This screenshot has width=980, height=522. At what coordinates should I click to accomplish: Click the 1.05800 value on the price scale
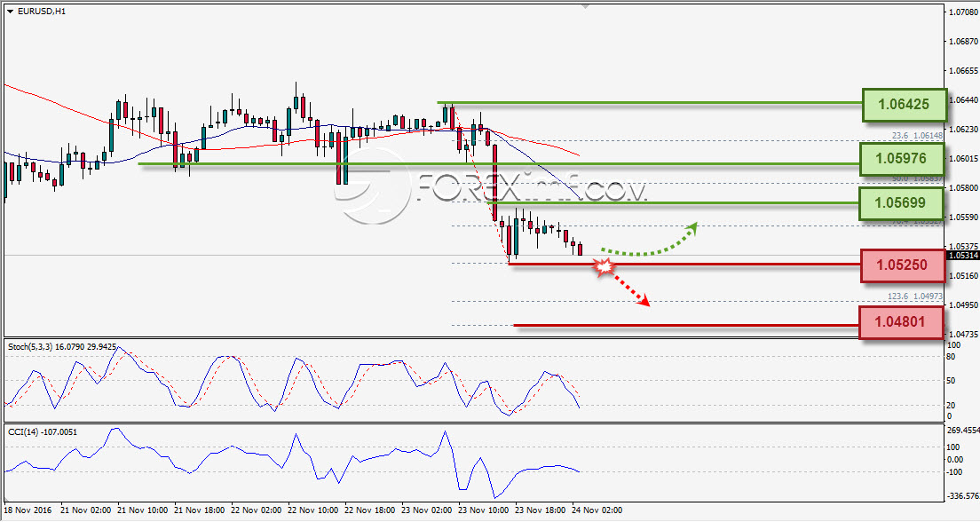(x=963, y=187)
